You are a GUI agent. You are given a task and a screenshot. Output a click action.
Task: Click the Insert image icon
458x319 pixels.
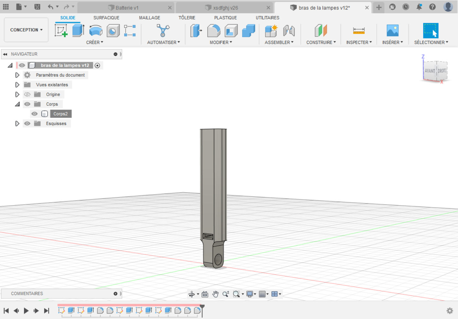(392, 31)
